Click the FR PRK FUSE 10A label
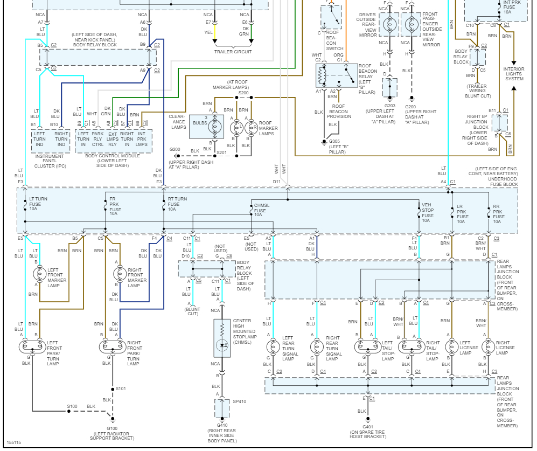Image resolution: width=537 pixels, height=451 pixels. click(x=115, y=206)
